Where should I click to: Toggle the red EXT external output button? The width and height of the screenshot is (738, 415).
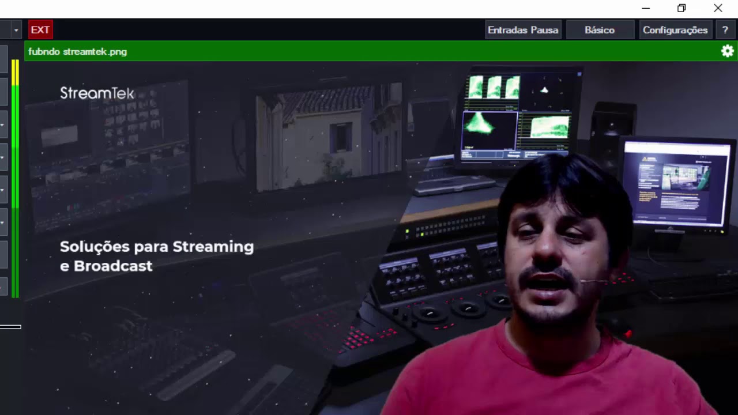coord(40,30)
